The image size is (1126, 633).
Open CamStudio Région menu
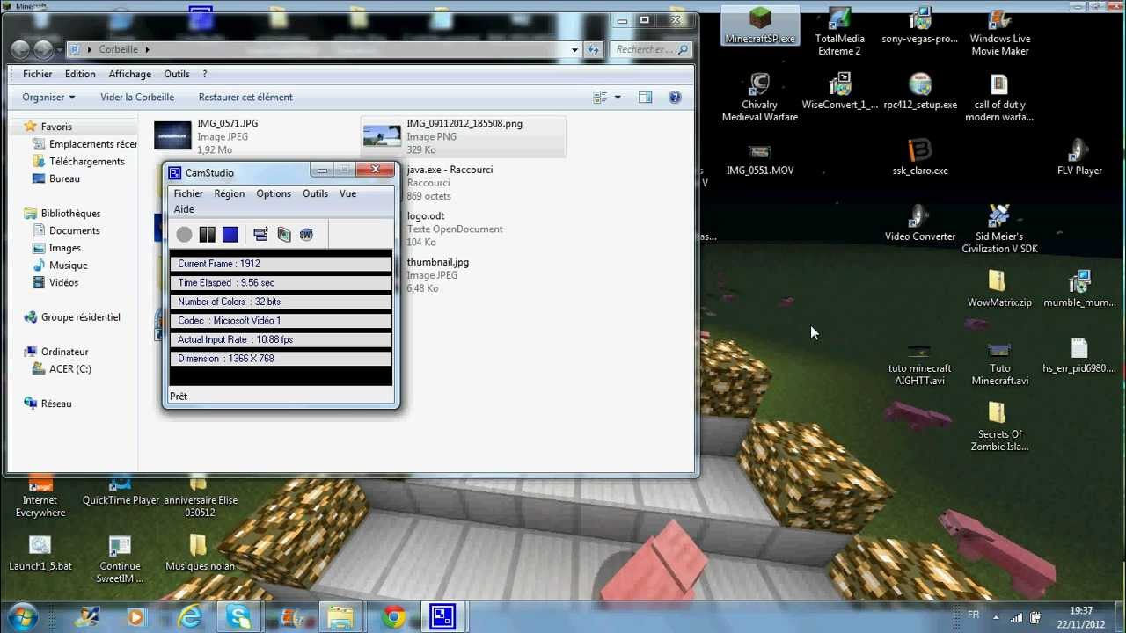click(x=229, y=193)
